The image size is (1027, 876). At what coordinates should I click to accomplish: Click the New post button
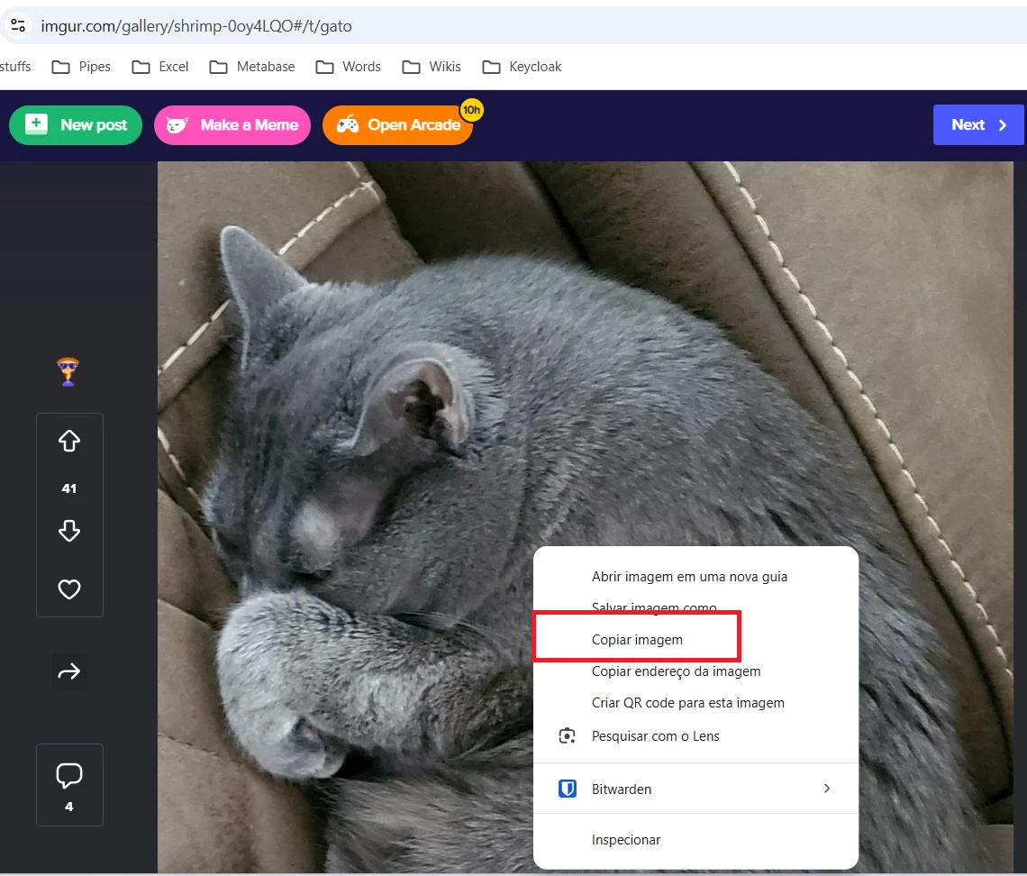point(76,125)
